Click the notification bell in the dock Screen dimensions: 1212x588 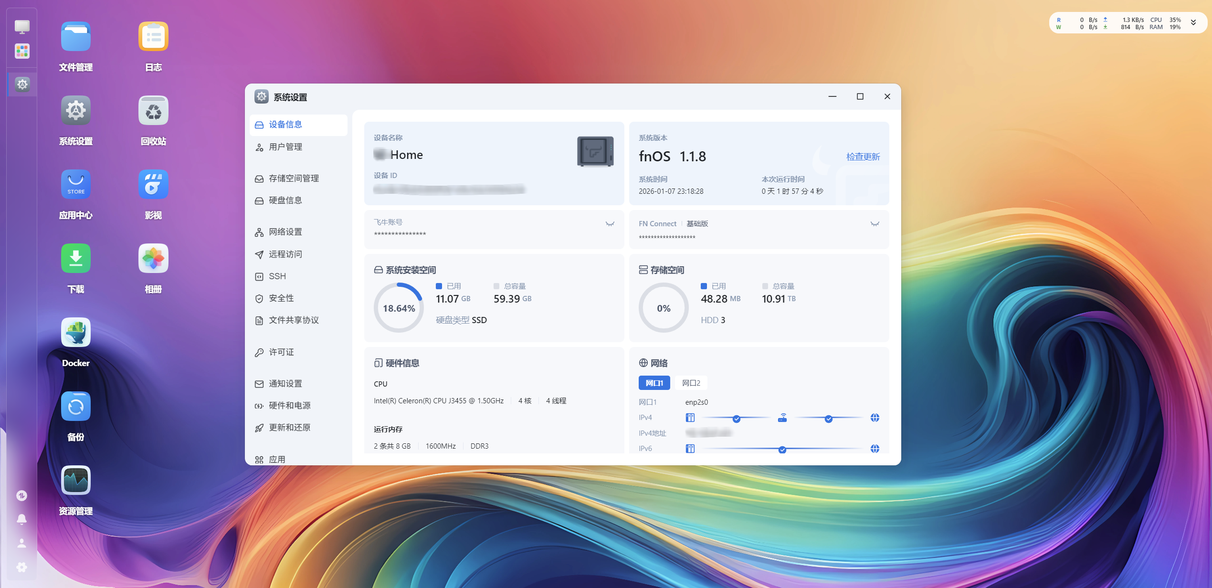[21, 519]
